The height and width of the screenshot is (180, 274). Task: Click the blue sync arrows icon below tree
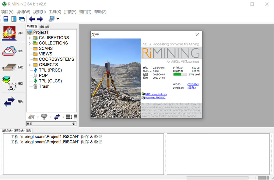[x=57, y=117]
